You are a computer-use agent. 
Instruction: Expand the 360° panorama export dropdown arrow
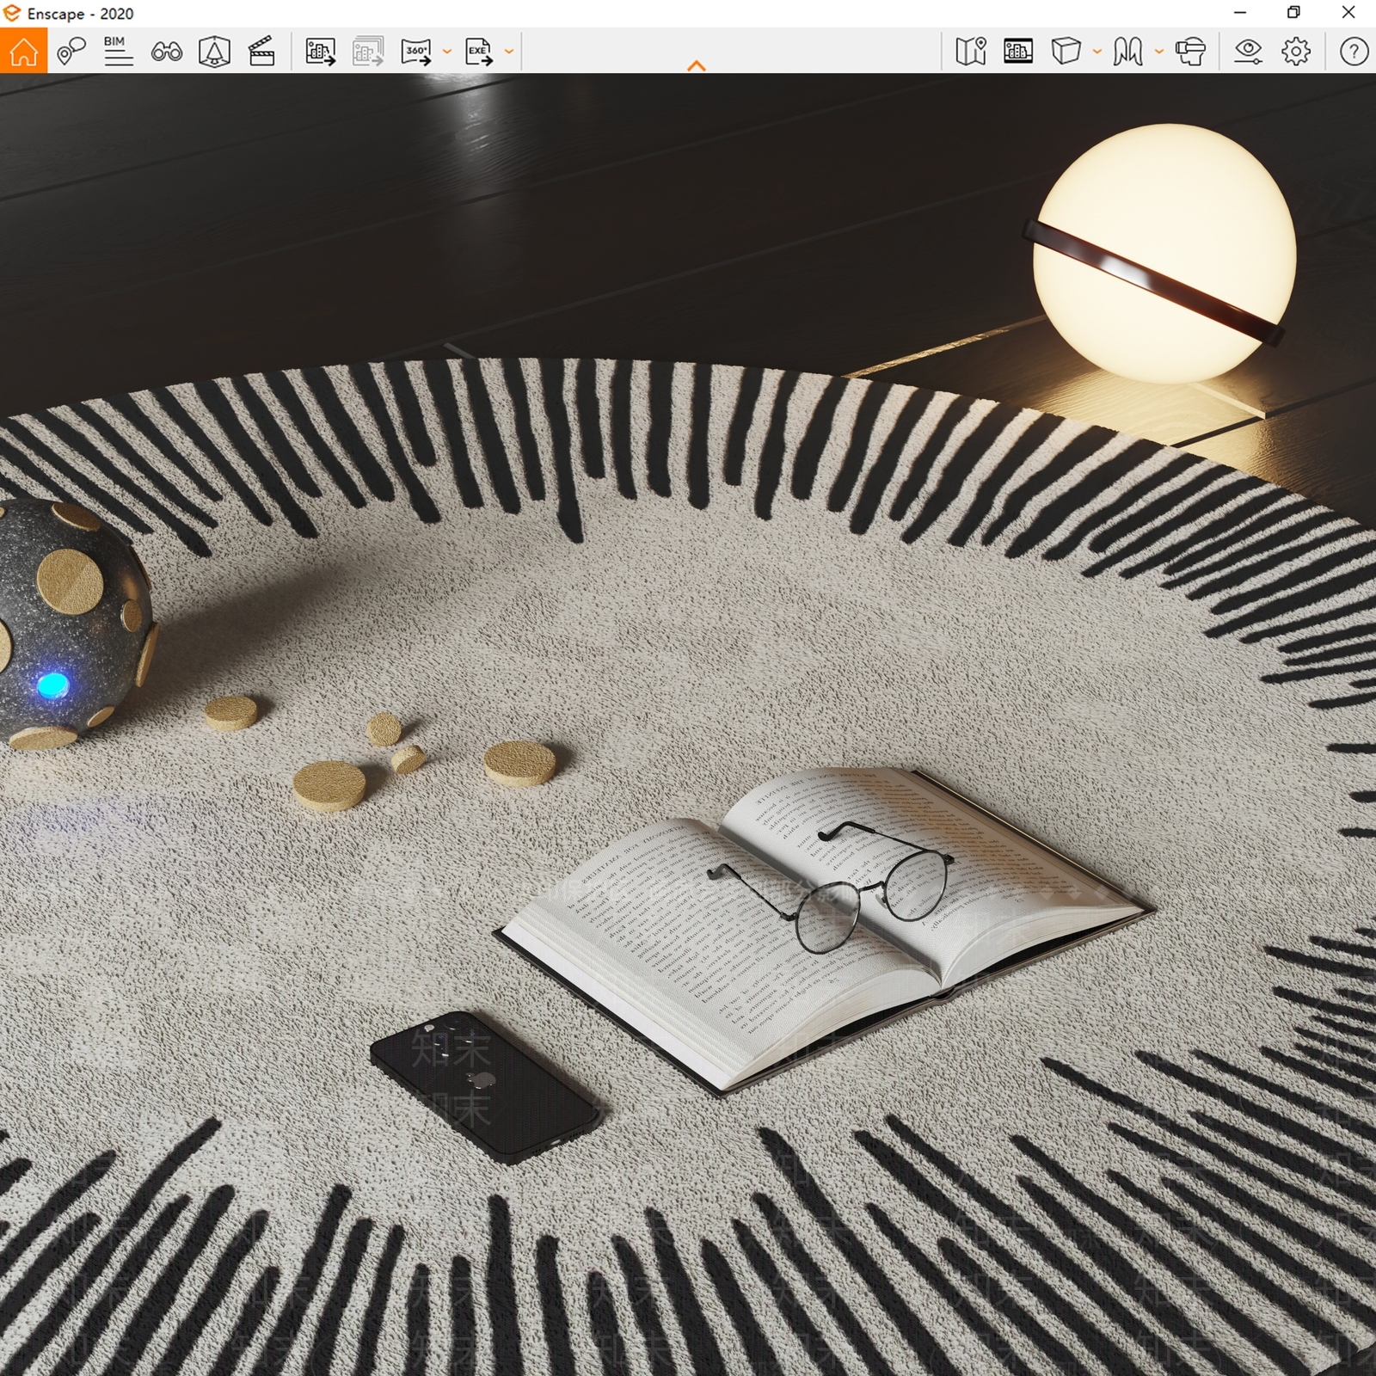(446, 52)
